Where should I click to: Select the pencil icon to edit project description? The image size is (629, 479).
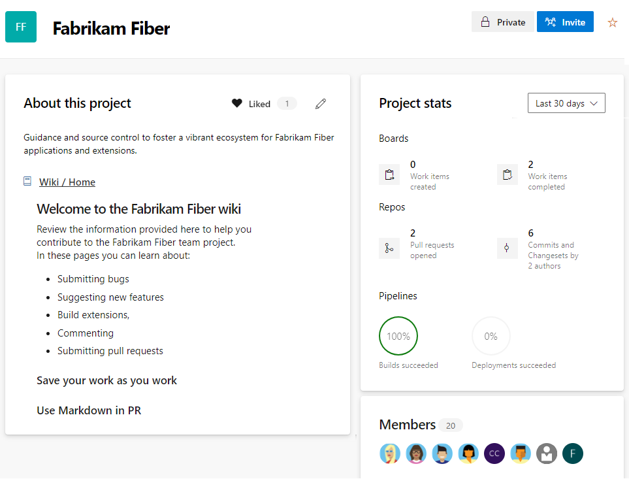pos(321,103)
